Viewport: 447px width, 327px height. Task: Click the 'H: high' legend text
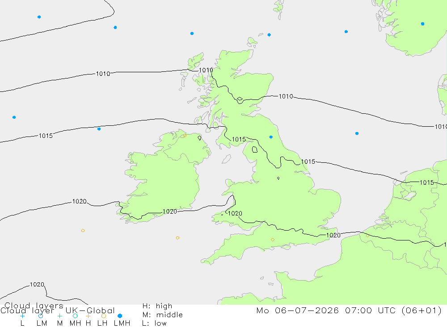(x=157, y=306)
